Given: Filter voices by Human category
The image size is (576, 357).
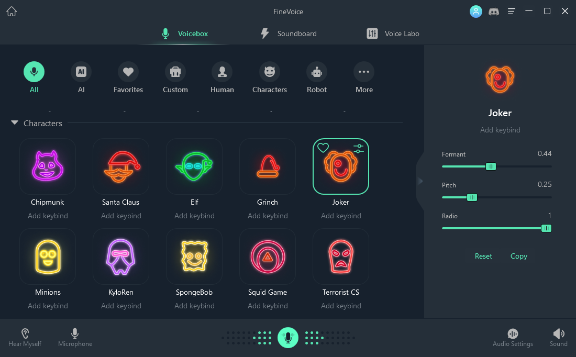Looking at the screenshot, I should 222,77.
